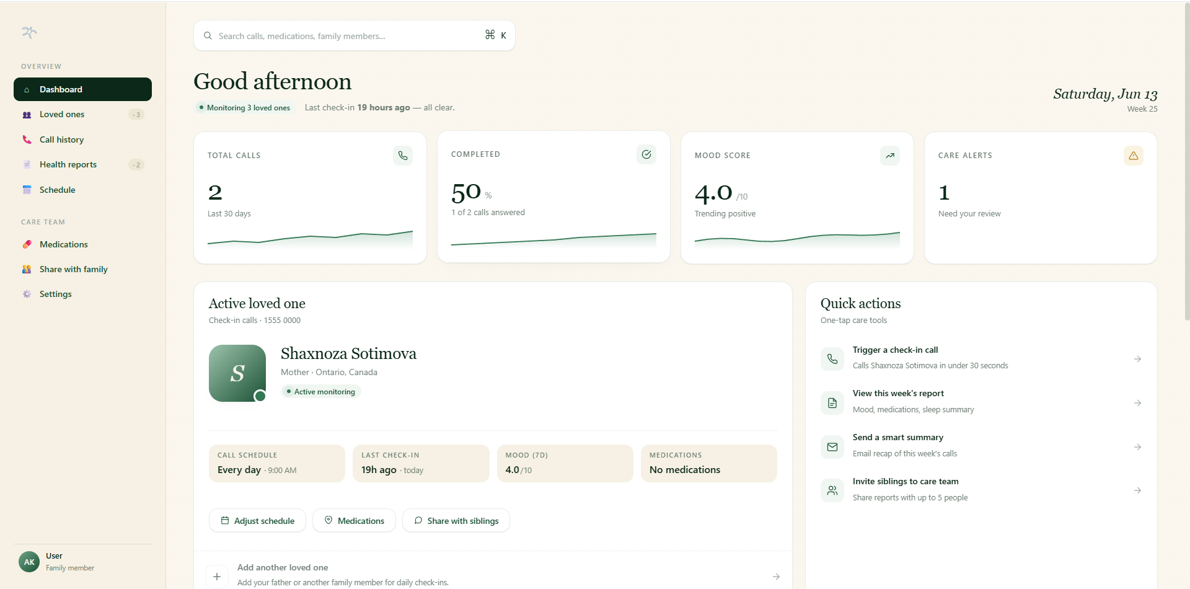Click the phone icon on Total Calls card
The image size is (1190, 589).
click(x=403, y=156)
